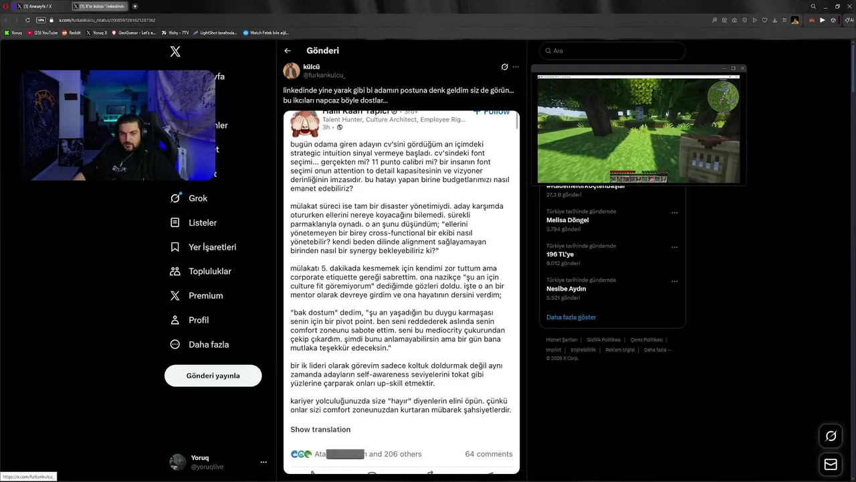Open the easy setup lines icon
Image resolution: width=856 pixels, height=482 pixels.
[x=784, y=20]
